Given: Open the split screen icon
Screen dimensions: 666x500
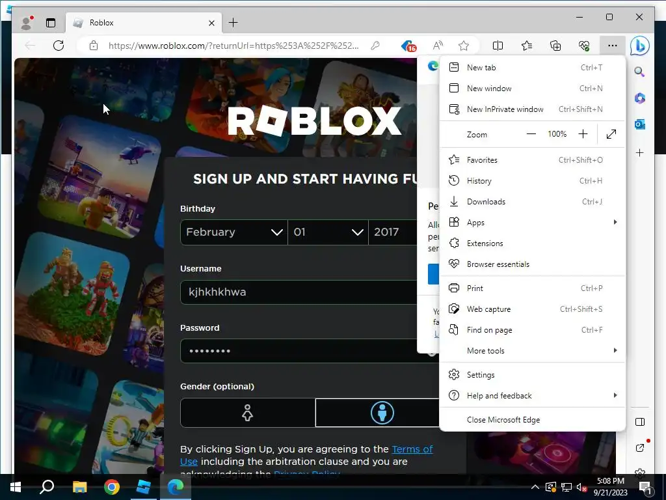Looking at the screenshot, I should point(498,46).
